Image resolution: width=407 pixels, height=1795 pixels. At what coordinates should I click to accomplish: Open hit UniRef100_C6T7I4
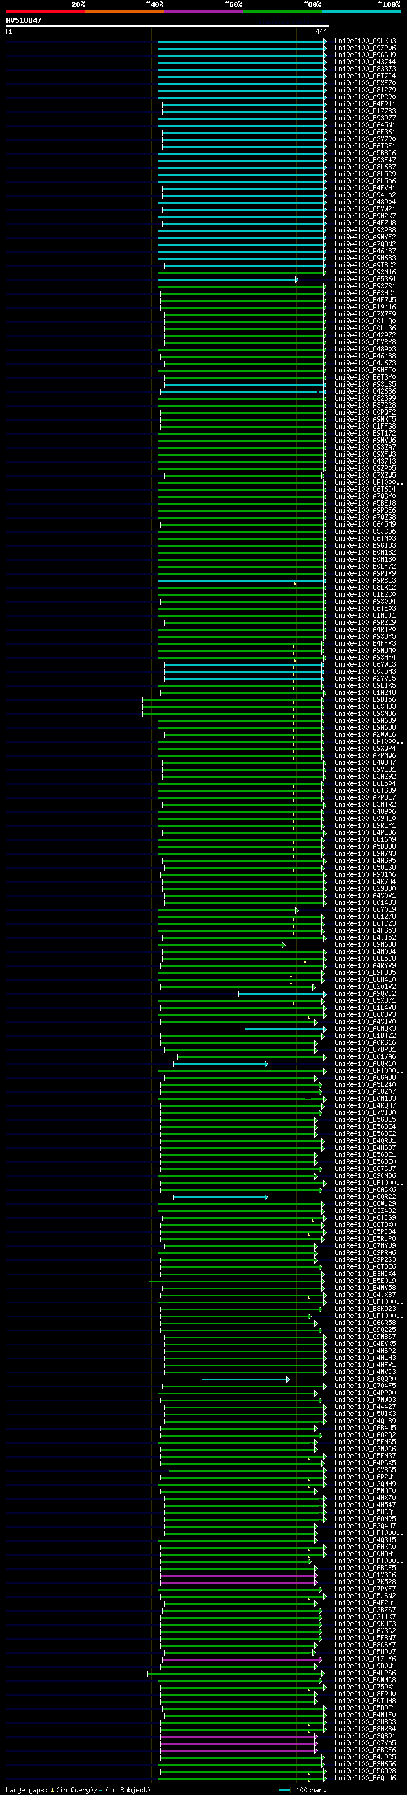[x=364, y=76]
